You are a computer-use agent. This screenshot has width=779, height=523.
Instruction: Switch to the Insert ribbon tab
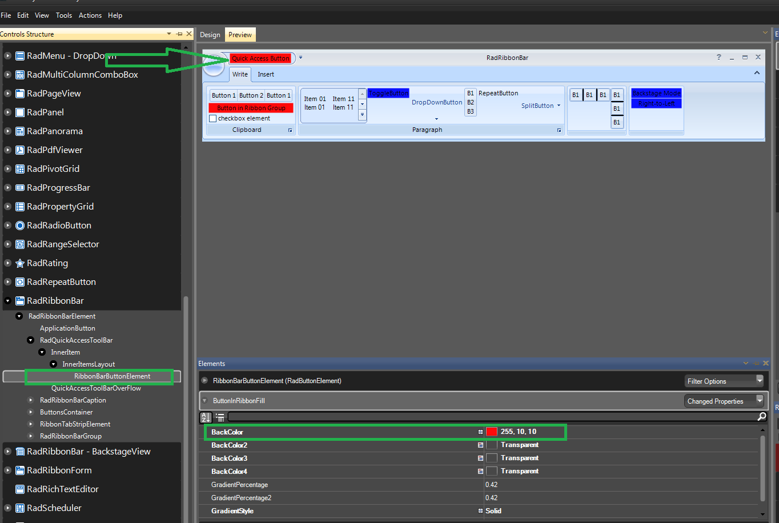tap(266, 74)
